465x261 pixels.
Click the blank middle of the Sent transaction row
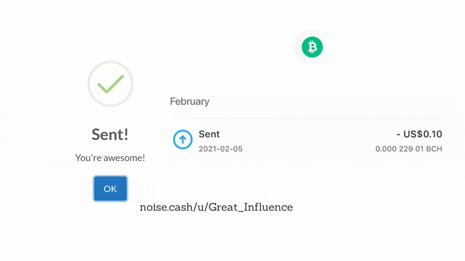click(307, 140)
